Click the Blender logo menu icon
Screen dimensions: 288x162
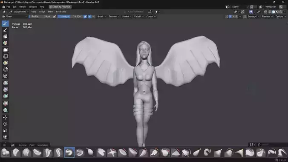click(x=3, y=7)
